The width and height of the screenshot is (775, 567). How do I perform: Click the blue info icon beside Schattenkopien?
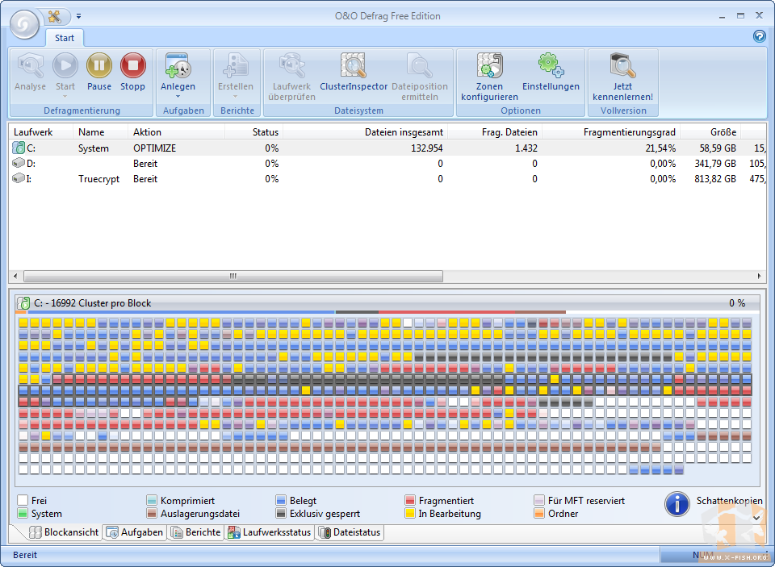pyautogui.click(x=677, y=504)
